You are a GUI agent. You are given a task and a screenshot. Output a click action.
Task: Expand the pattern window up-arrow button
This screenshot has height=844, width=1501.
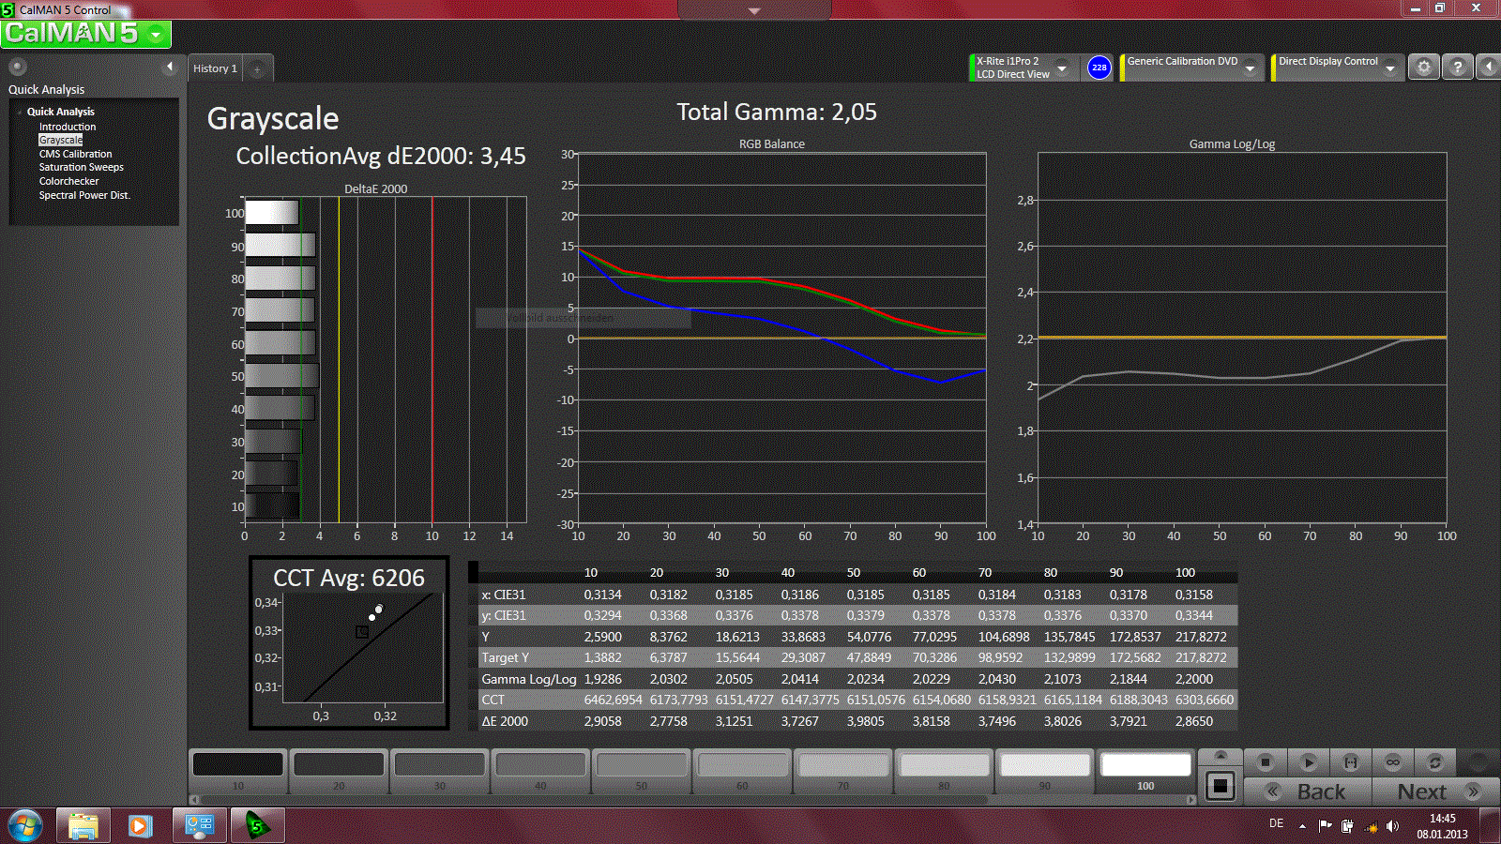pos(1221,756)
